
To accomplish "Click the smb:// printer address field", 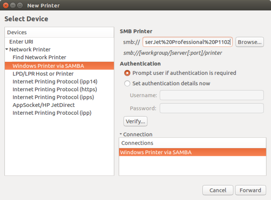I will click(x=187, y=42).
